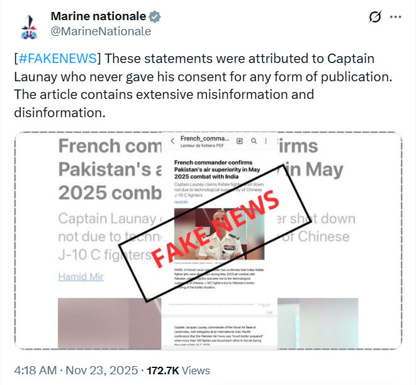Image resolution: width=416 pixels, height=385 pixels.
Task: Click the Hamid Mir author link
Action: (x=81, y=277)
